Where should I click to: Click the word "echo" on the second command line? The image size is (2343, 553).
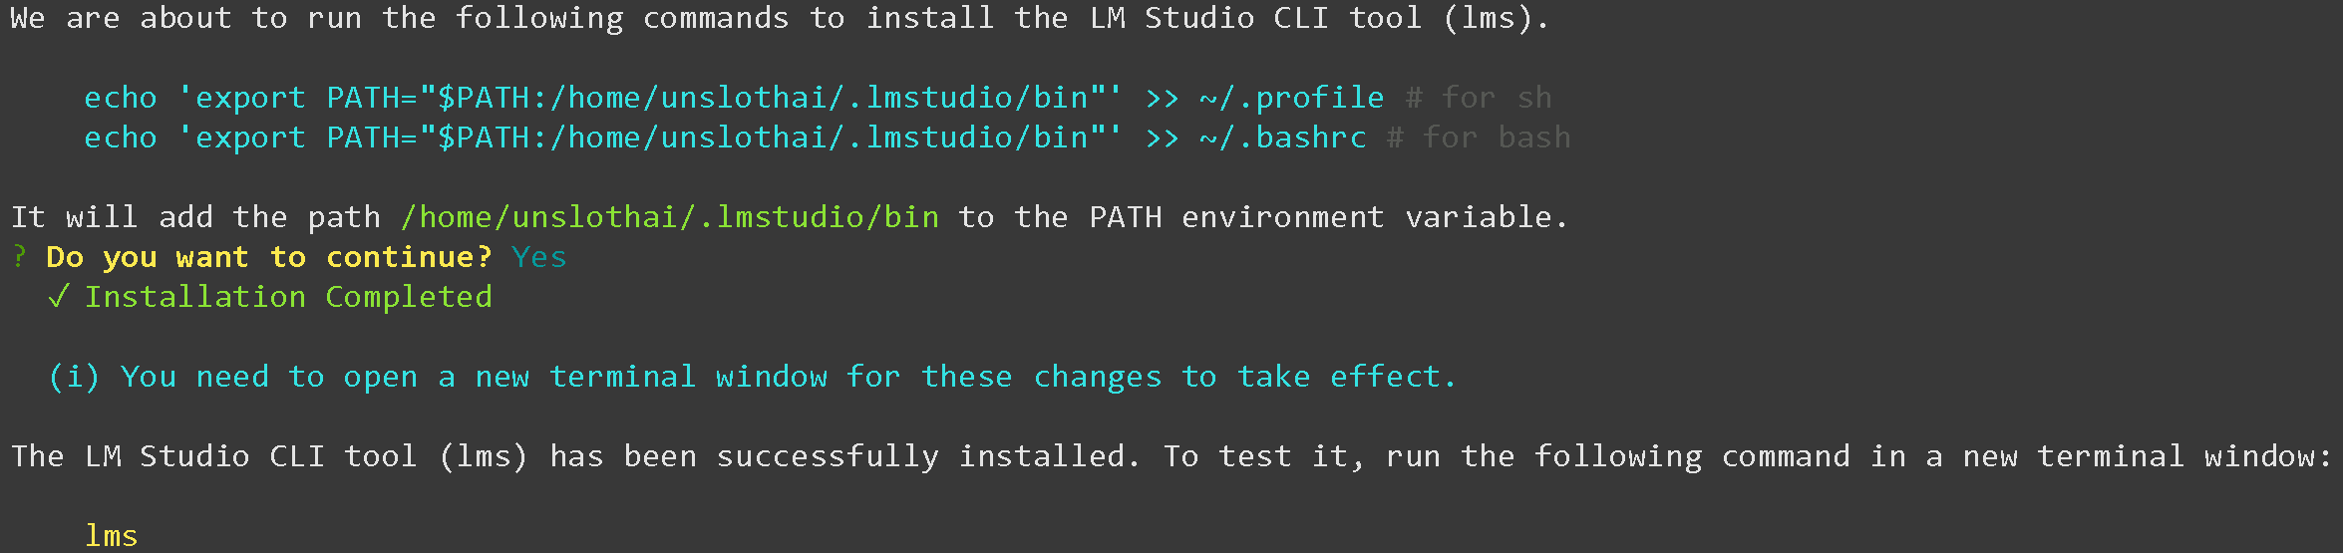tap(121, 138)
